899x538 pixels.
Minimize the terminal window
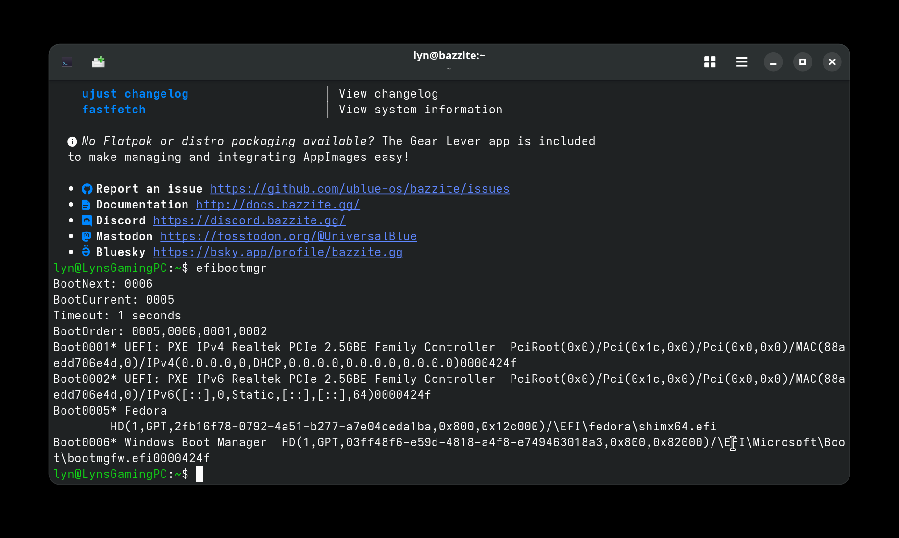click(x=773, y=62)
